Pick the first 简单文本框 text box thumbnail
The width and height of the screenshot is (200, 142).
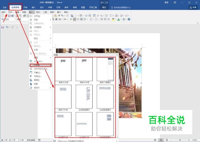coord(63,69)
